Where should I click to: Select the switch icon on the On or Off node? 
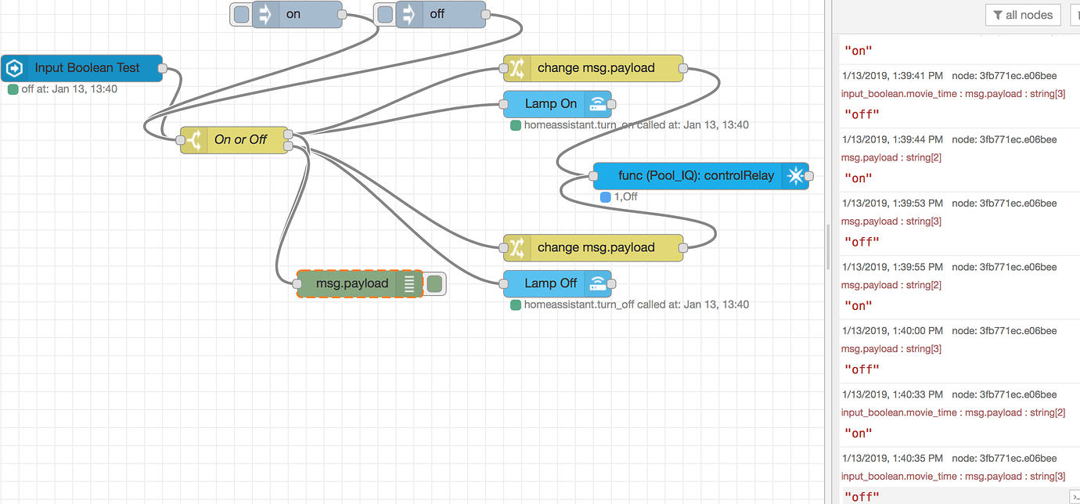pyautogui.click(x=193, y=139)
